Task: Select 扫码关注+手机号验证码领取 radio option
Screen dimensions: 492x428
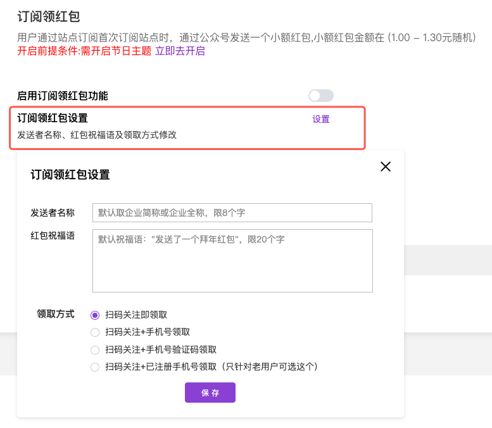Action: pyautogui.click(x=95, y=349)
